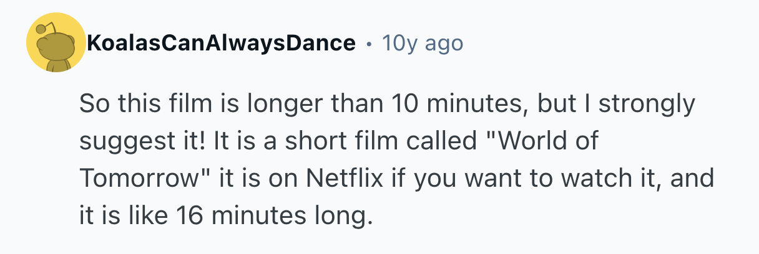Click the "10y ago" timestamp
The width and height of the screenshot is (759, 254).
[422, 44]
